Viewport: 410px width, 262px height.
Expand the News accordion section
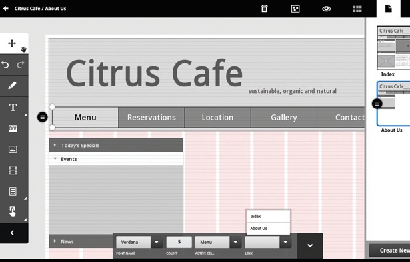click(81, 241)
